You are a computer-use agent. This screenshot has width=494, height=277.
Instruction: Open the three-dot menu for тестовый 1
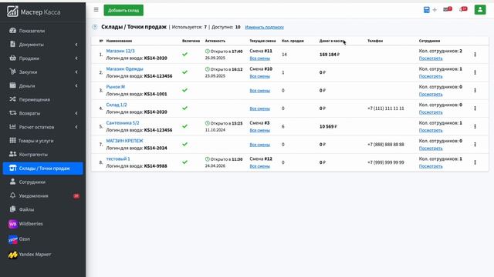[475, 162]
